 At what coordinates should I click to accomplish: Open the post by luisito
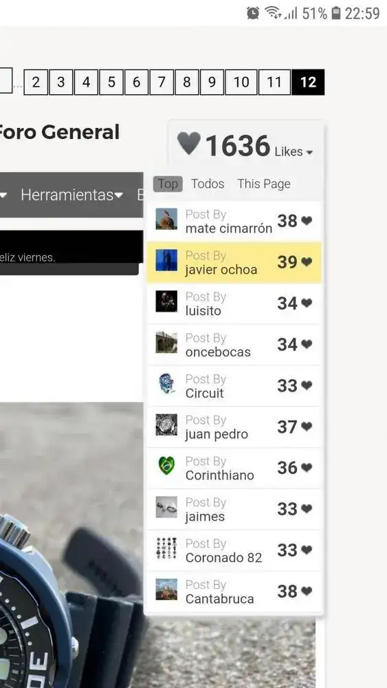(233, 303)
